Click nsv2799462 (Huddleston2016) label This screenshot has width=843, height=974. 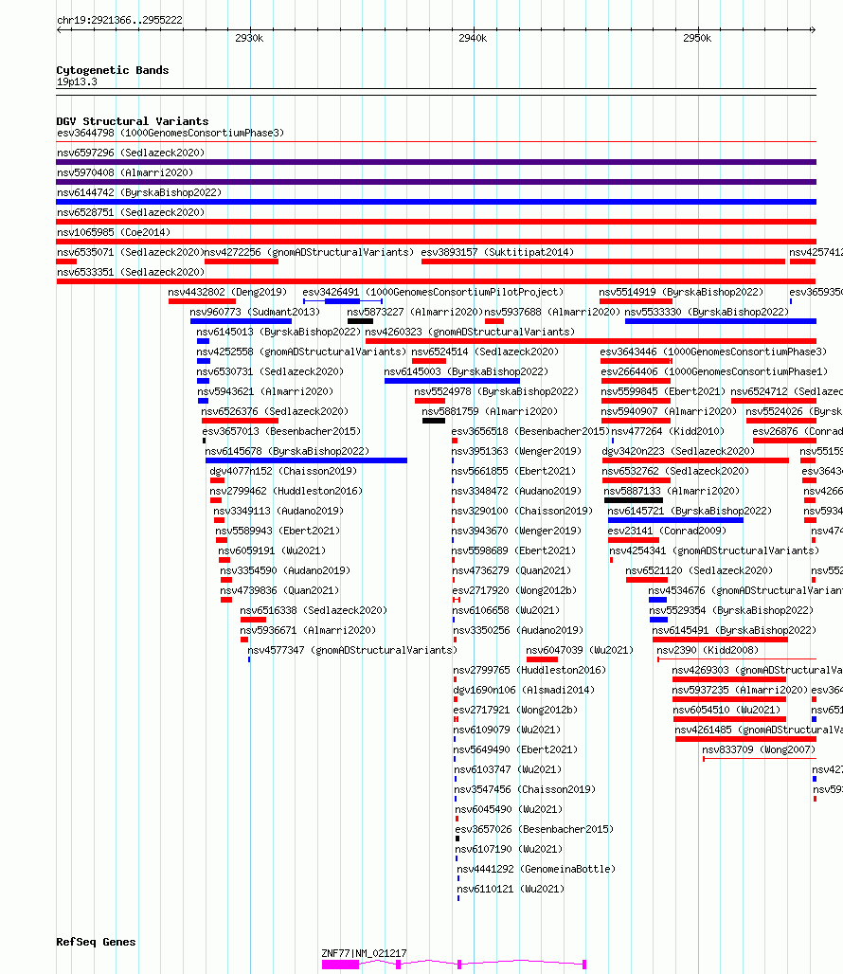(286, 491)
